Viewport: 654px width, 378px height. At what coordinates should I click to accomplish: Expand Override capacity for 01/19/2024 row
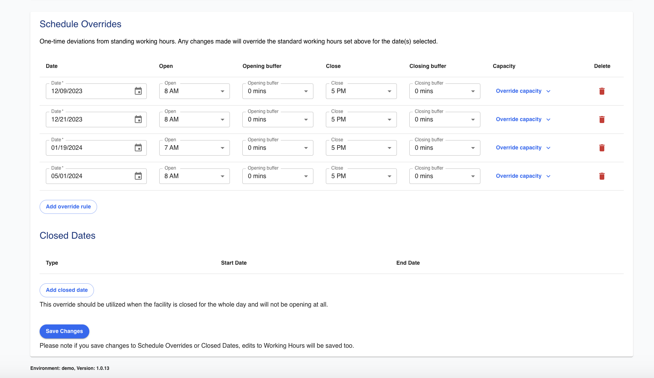click(523, 148)
